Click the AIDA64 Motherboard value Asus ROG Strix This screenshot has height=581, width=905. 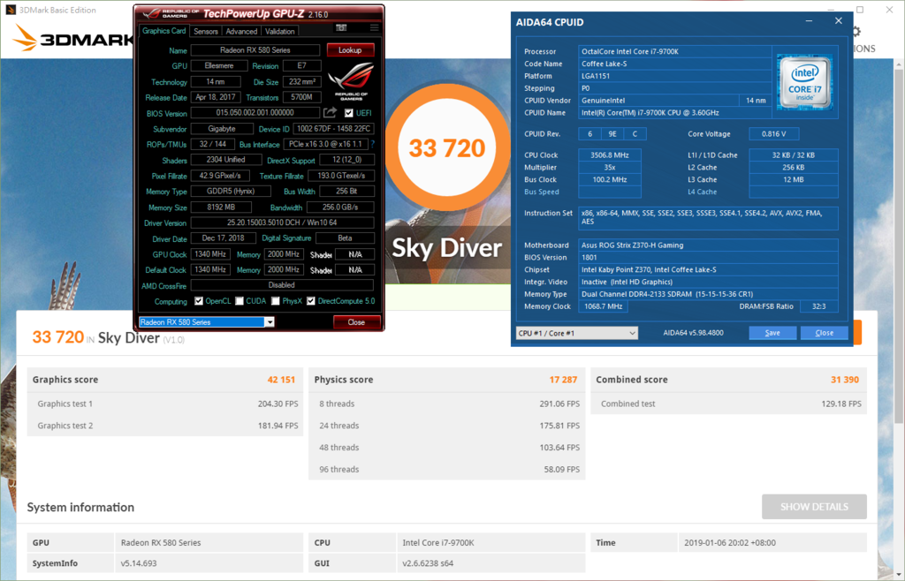tap(708, 245)
